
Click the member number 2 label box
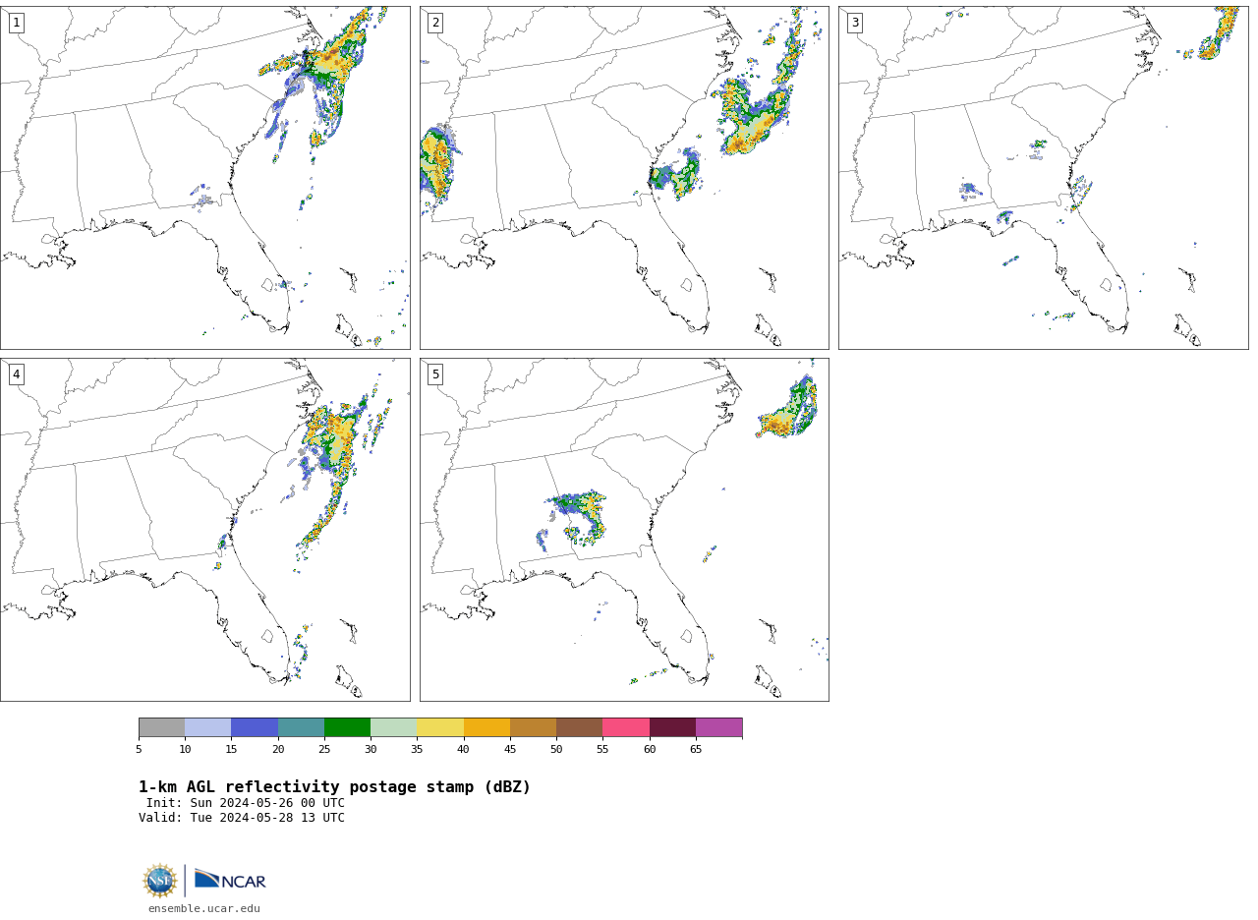coord(435,23)
